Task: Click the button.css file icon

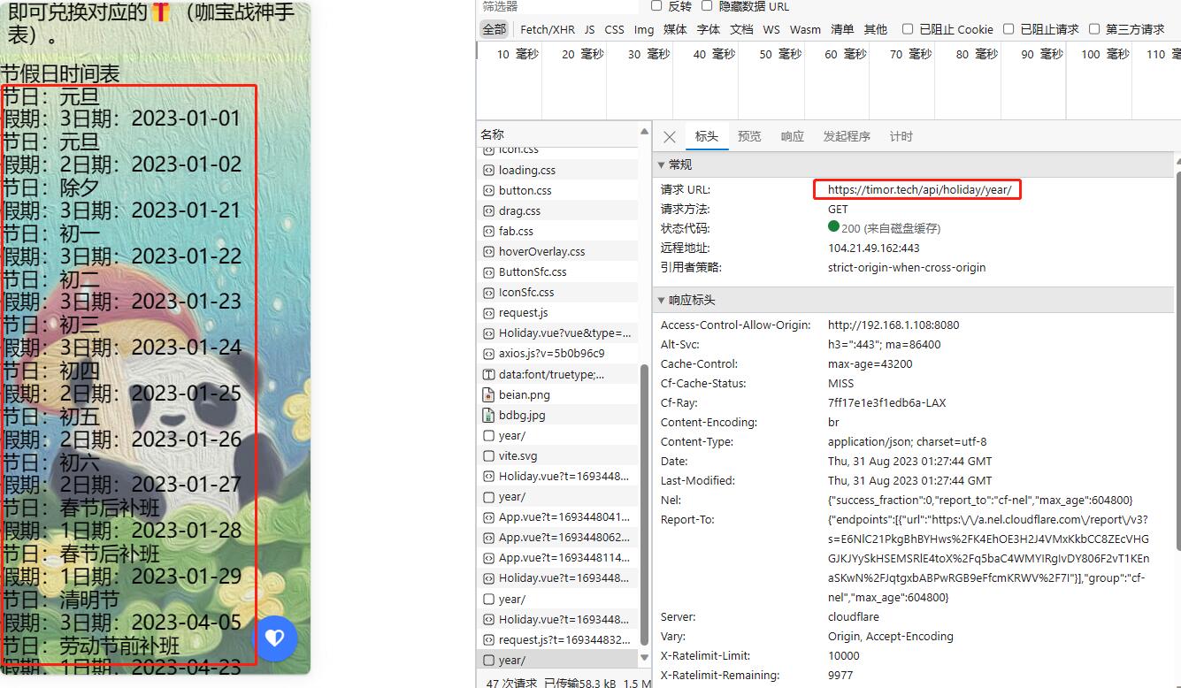Action: coord(488,190)
